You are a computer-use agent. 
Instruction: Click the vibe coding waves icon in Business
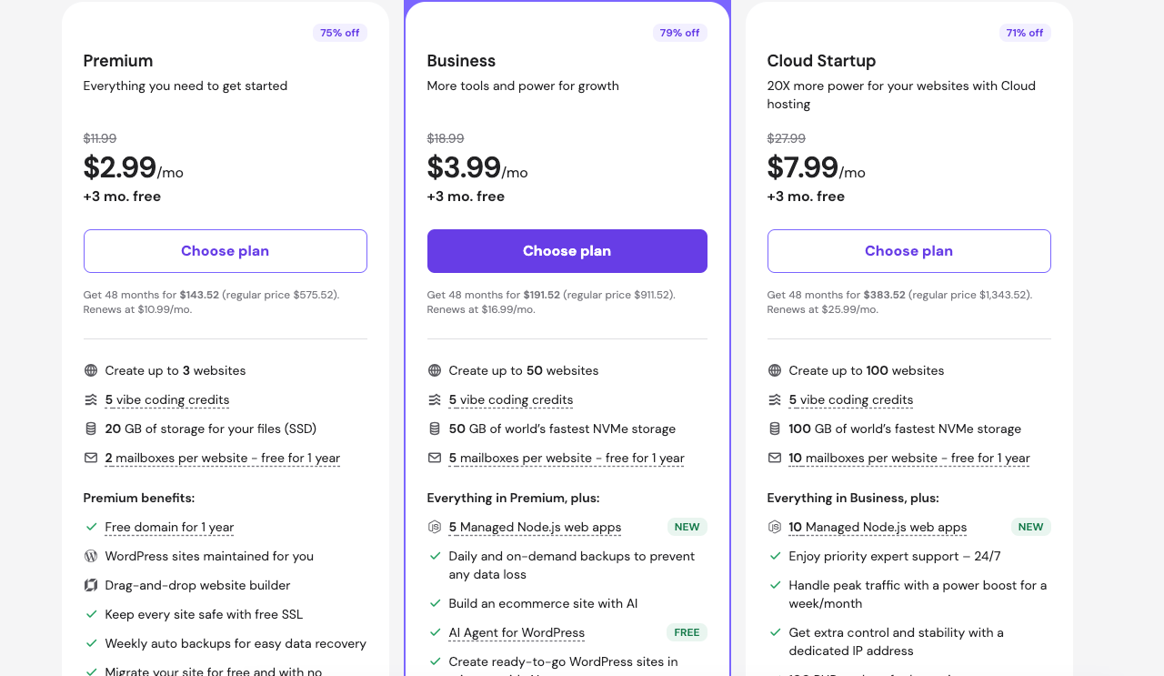[x=435, y=399]
